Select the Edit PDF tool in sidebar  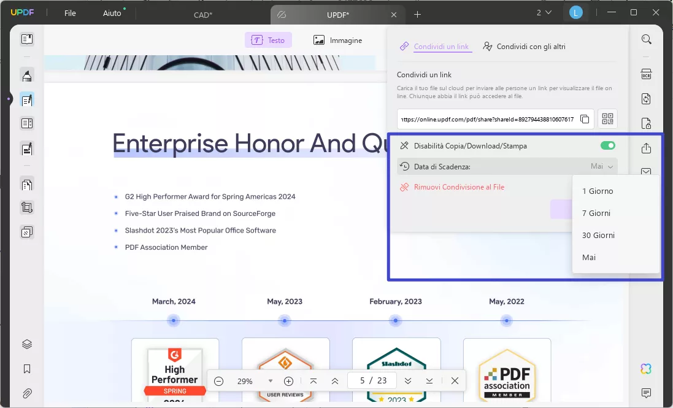[27, 100]
